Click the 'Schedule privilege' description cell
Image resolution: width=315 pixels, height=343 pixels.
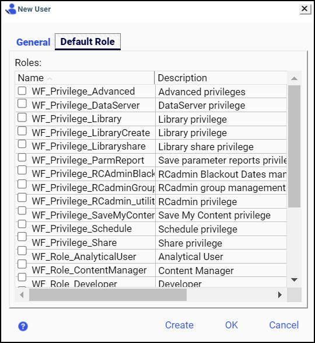coord(198,229)
